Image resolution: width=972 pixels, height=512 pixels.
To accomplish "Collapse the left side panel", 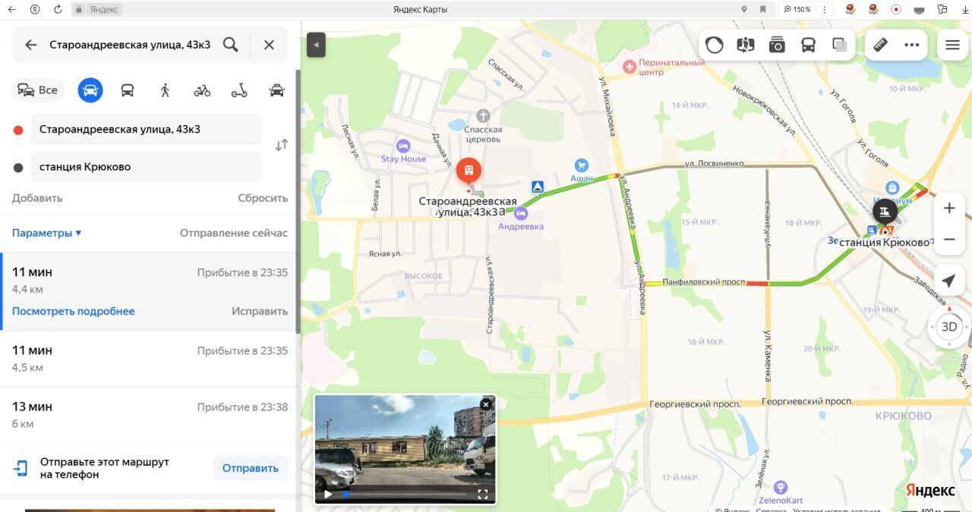I will [316, 45].
